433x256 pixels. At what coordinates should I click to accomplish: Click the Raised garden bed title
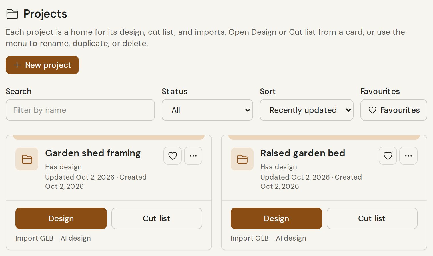(303, 153)
